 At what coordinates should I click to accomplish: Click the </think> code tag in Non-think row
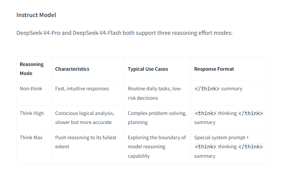coord(207,88)
